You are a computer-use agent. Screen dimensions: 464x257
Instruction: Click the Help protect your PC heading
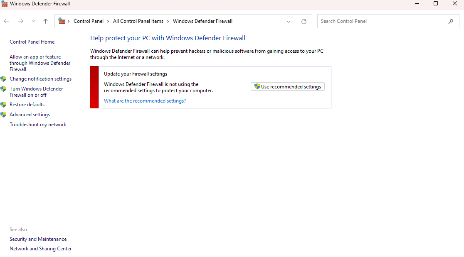(168, 38)
